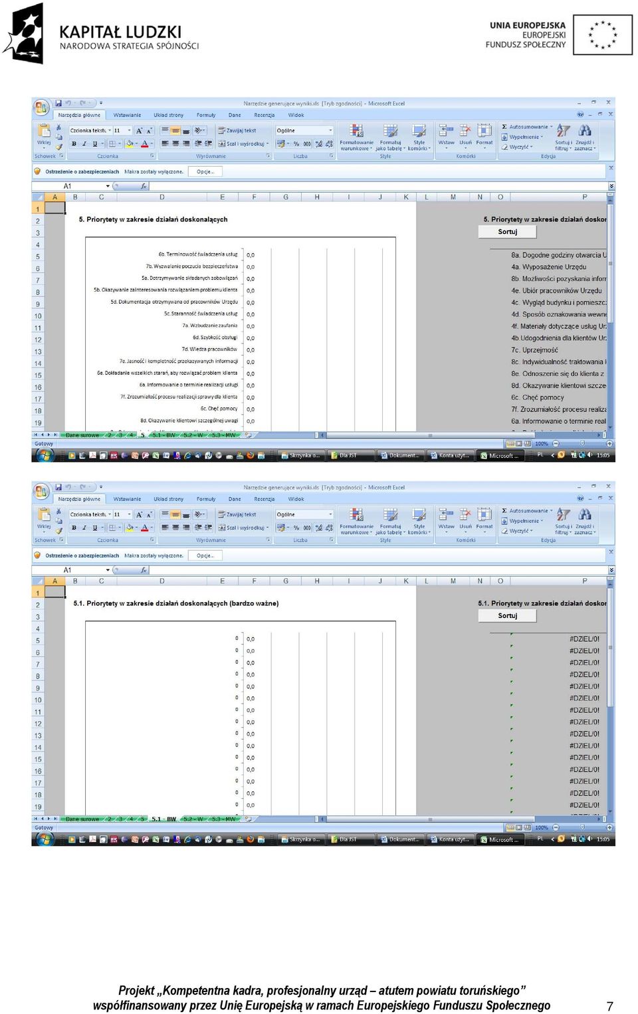Viewport: 638px width, 1014px height.
Task: Click Sortuj button on bottom Excel sheet
Action: [507, 616]
